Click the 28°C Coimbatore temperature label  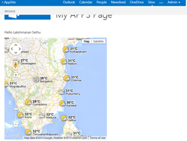(36, 102)
